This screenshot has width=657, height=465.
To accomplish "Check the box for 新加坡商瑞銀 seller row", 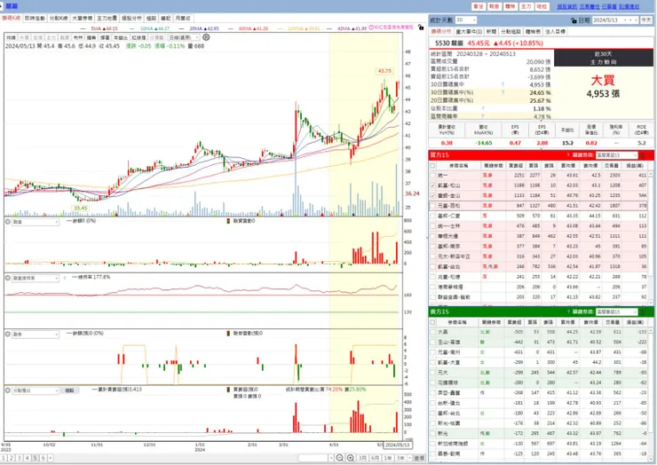I will coord(432,444).
